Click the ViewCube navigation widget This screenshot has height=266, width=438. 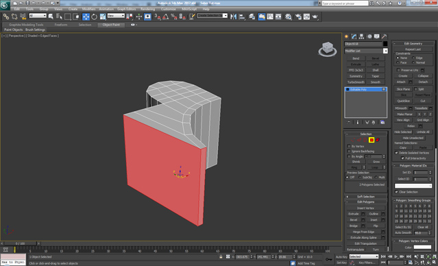coord(328,49)
